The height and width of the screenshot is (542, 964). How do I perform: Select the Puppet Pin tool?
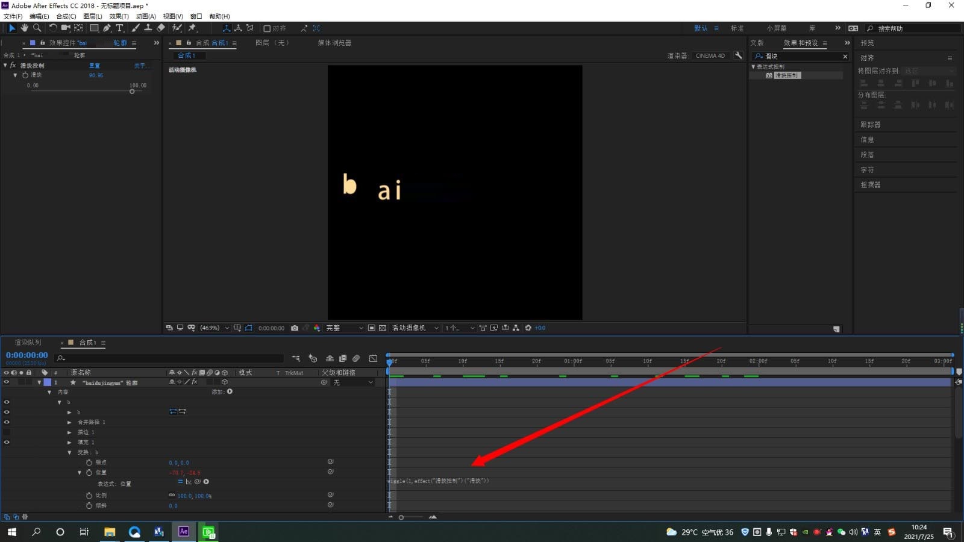click(x=192, y=28)
